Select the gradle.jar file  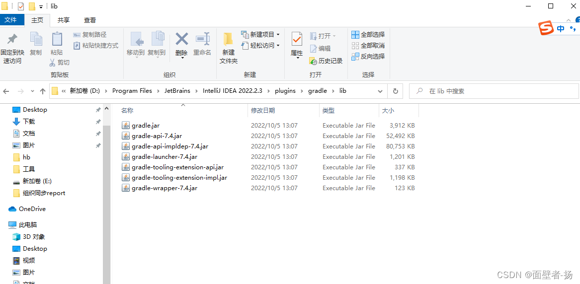(146, 126)
